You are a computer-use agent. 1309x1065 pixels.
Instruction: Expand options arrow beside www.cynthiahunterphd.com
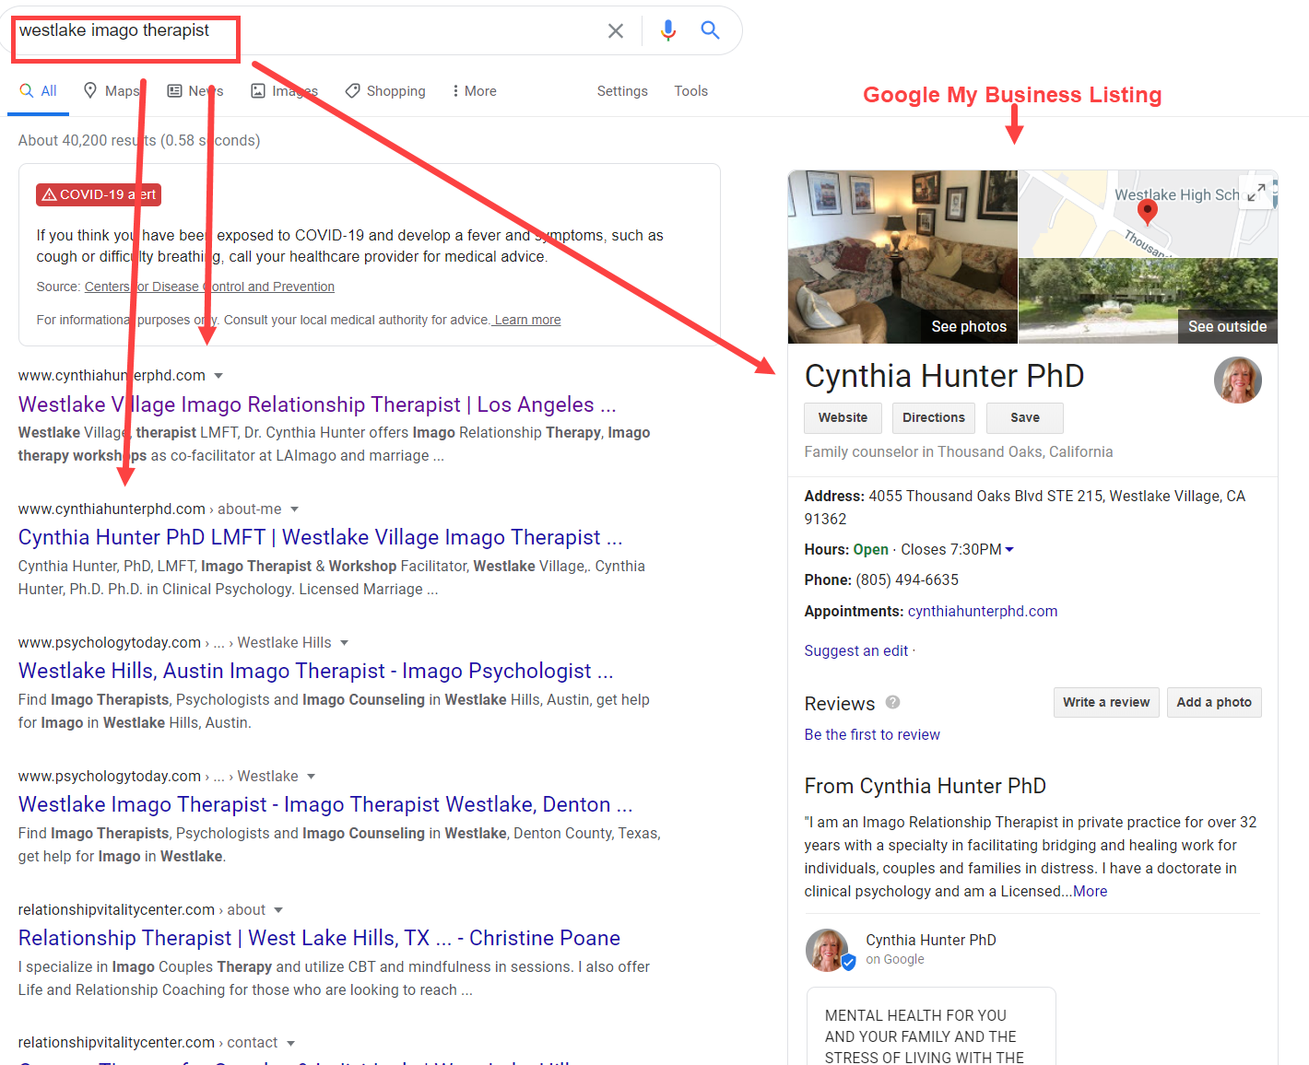[x=218, y=376]
